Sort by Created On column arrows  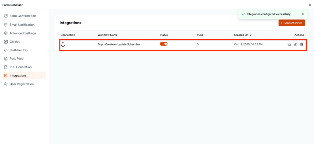(x=251, y=35)
